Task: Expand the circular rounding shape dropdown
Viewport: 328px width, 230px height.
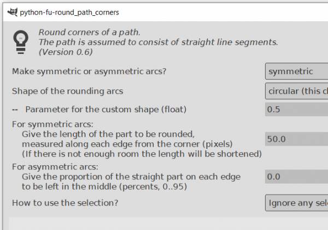Action: click(x=296, y=90)
